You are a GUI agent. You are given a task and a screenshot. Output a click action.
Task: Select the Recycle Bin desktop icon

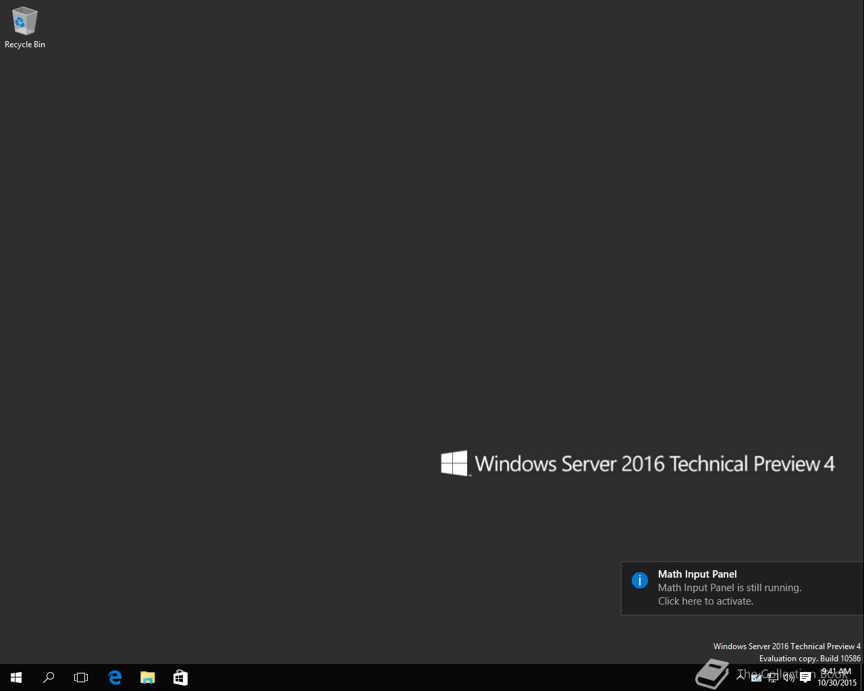pyautogui.click(x=25, y=28)
